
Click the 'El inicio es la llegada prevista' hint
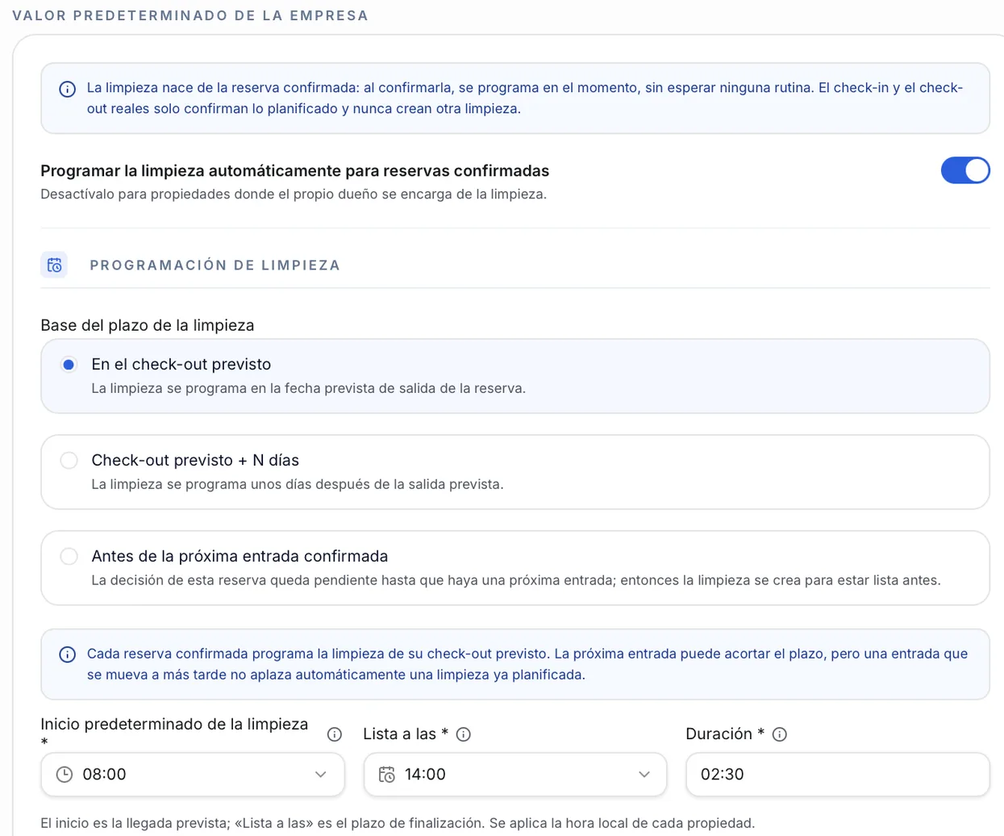tap(398, 823)
